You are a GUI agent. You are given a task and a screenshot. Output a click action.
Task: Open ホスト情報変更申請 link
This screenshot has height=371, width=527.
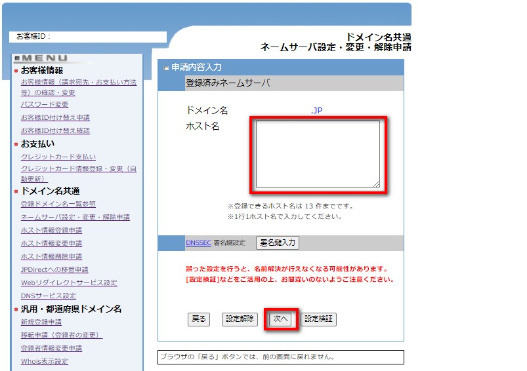click(51, 243)
